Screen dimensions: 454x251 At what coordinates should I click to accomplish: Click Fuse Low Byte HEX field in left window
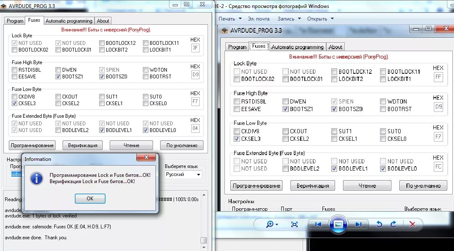coord(195,101)
